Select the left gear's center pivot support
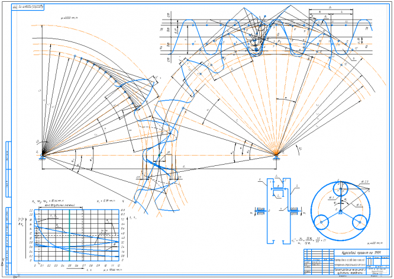 pos(43,156)
